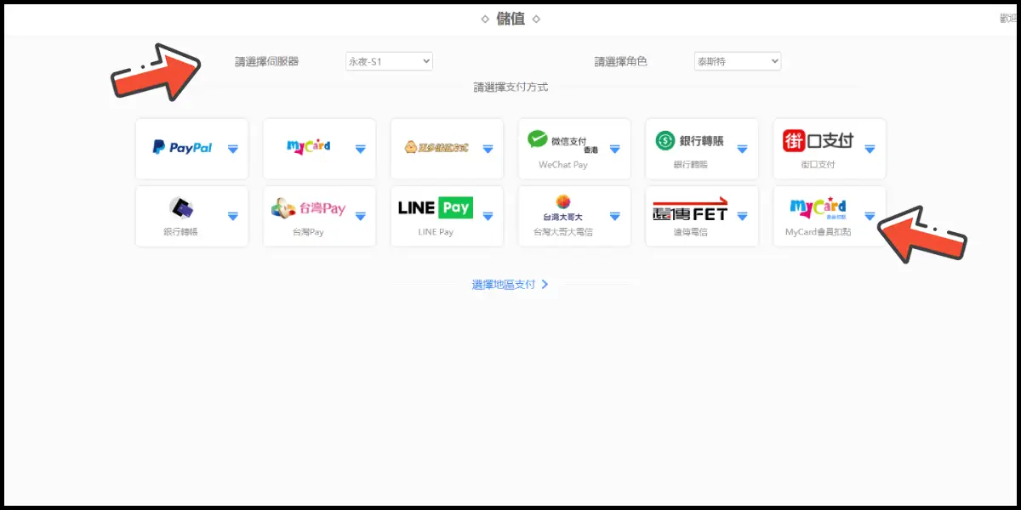
Task: Click the 'MyCard會員扣點' caption text
Action: [x=818, y=232]
